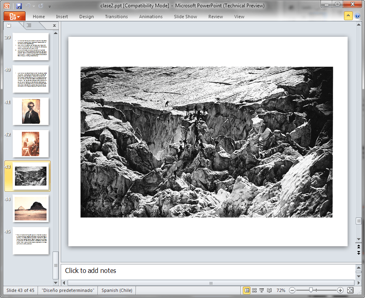Fit slide to current window icon
Viewport: 365px width, 298px height.
coord(350,290)
